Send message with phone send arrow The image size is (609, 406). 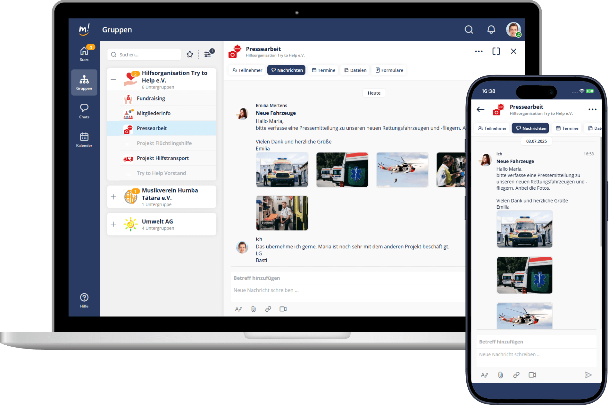588,375
